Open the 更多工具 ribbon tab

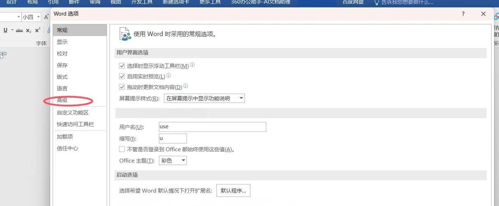[210, 2]
